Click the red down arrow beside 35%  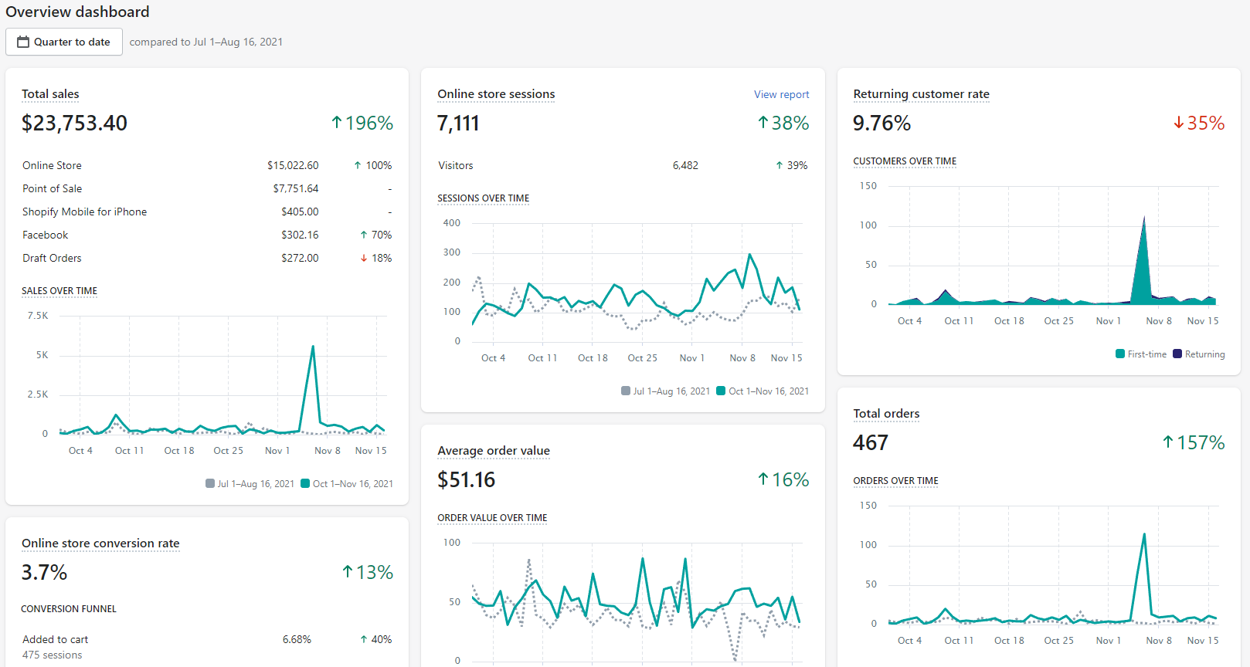1179,123
